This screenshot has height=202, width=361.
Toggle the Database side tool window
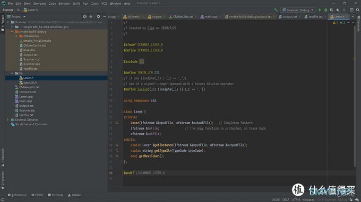(x=358, y=24)
